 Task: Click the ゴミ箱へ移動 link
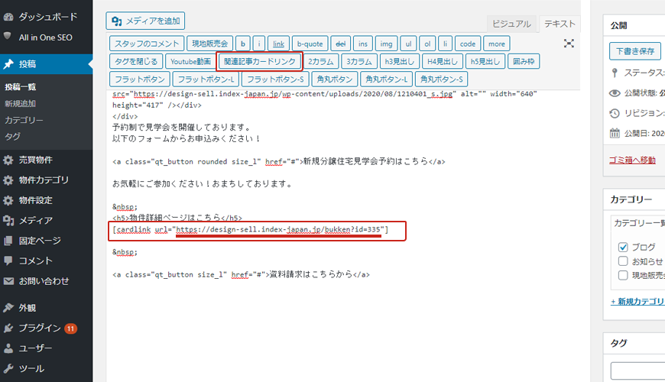632,160
